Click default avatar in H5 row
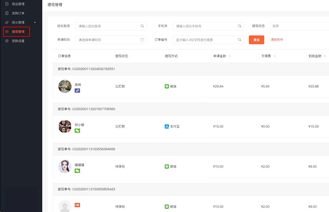329x212 pixels. coord(65,206)
